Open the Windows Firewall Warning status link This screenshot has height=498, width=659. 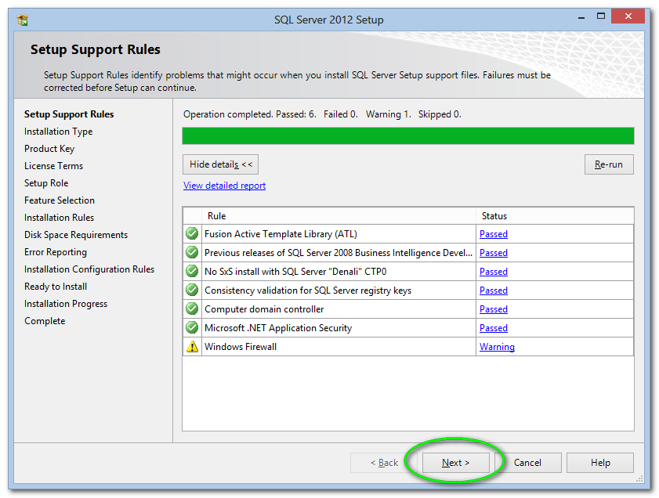tap(497, 347)
